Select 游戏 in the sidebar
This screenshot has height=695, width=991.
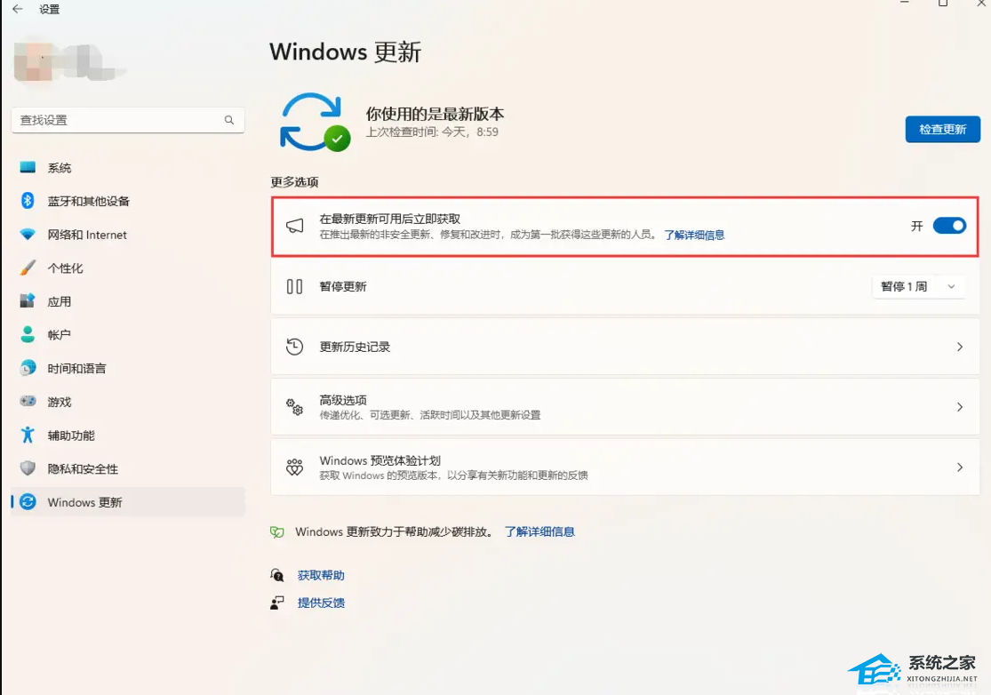coord(128,402)
